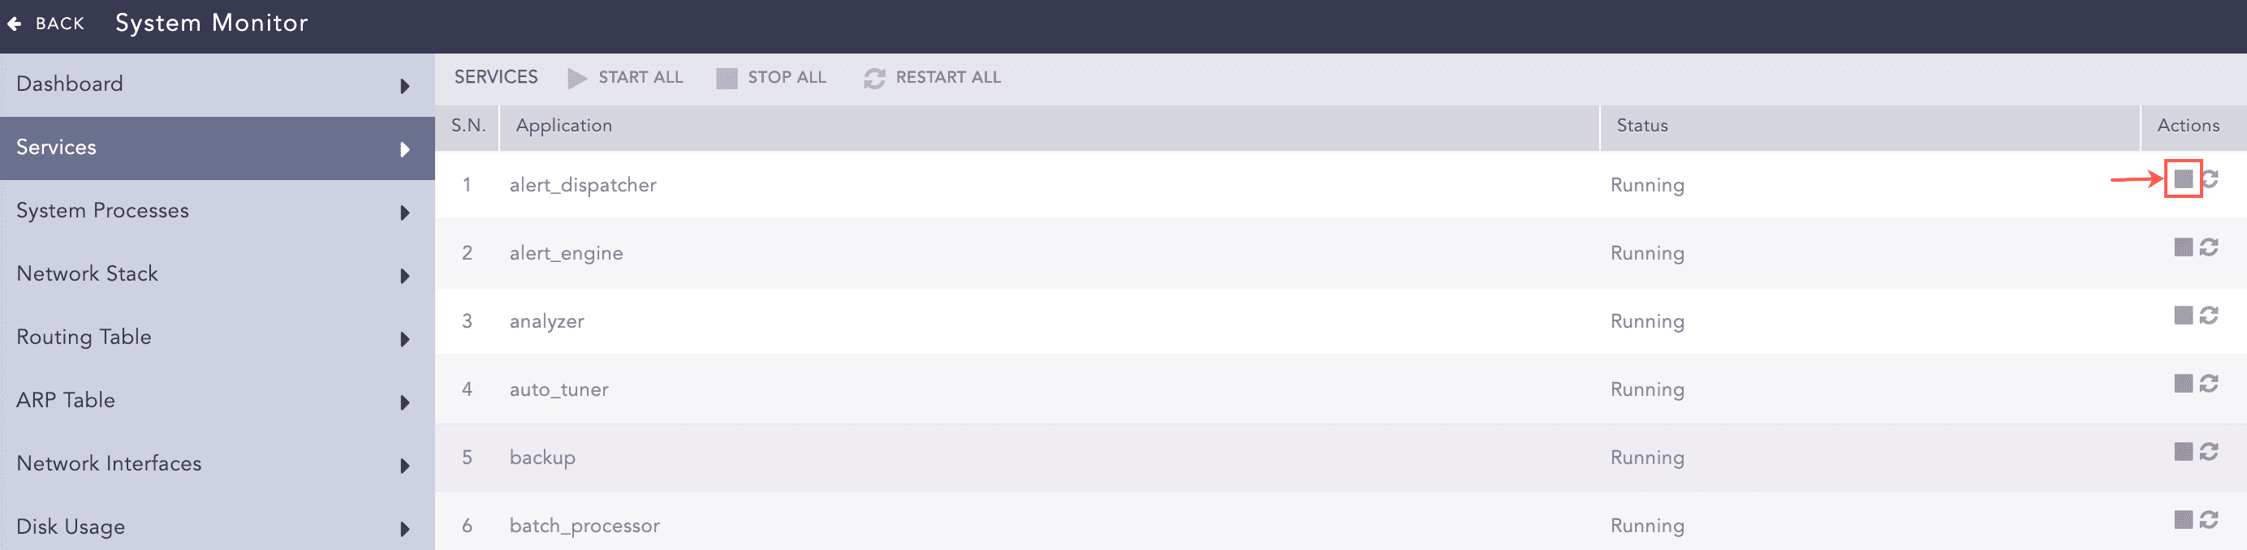
Task: Restart the alert_engine service
Action: click(2209, 247)
